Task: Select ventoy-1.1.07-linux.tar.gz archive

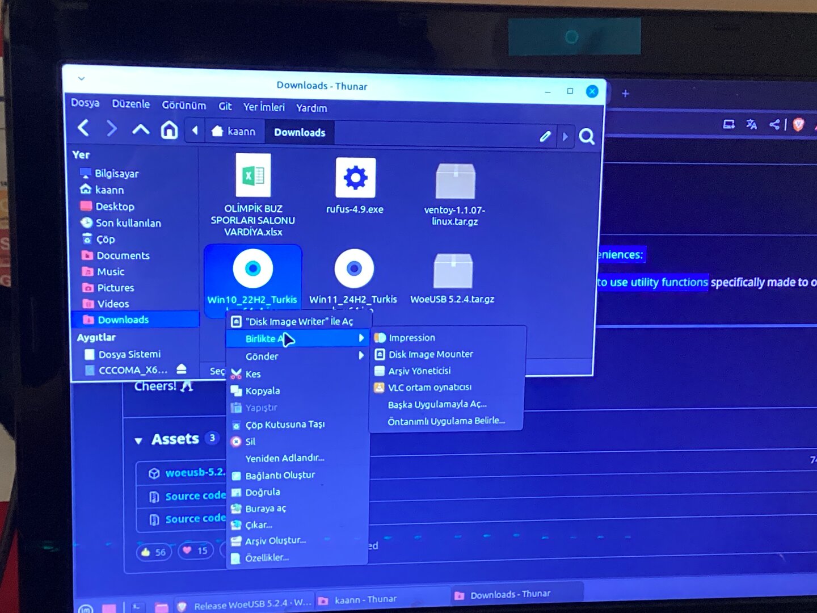Action: [455, 181]
